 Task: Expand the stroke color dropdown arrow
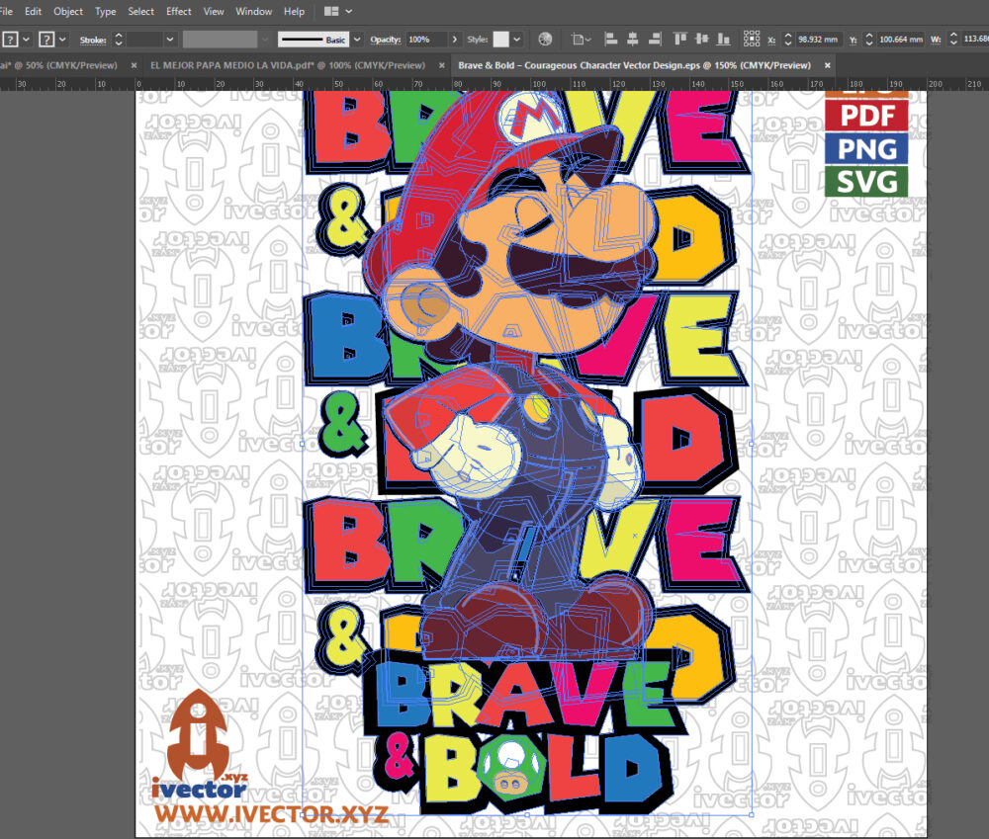(62, 40)
